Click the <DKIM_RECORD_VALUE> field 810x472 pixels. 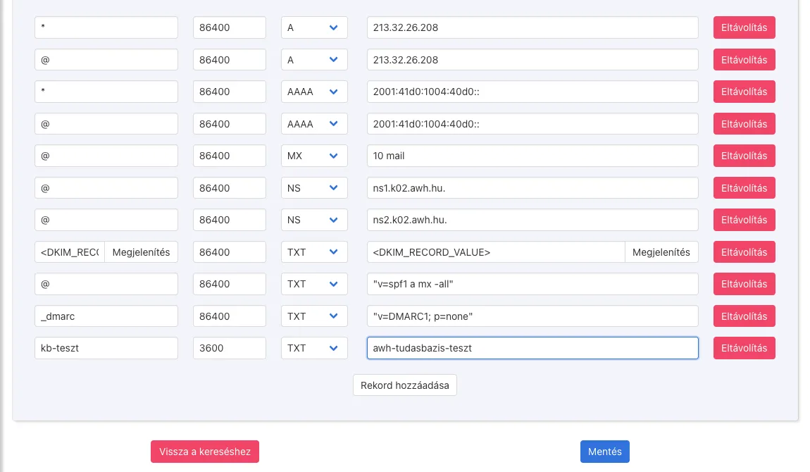click(x=496, y=252)
